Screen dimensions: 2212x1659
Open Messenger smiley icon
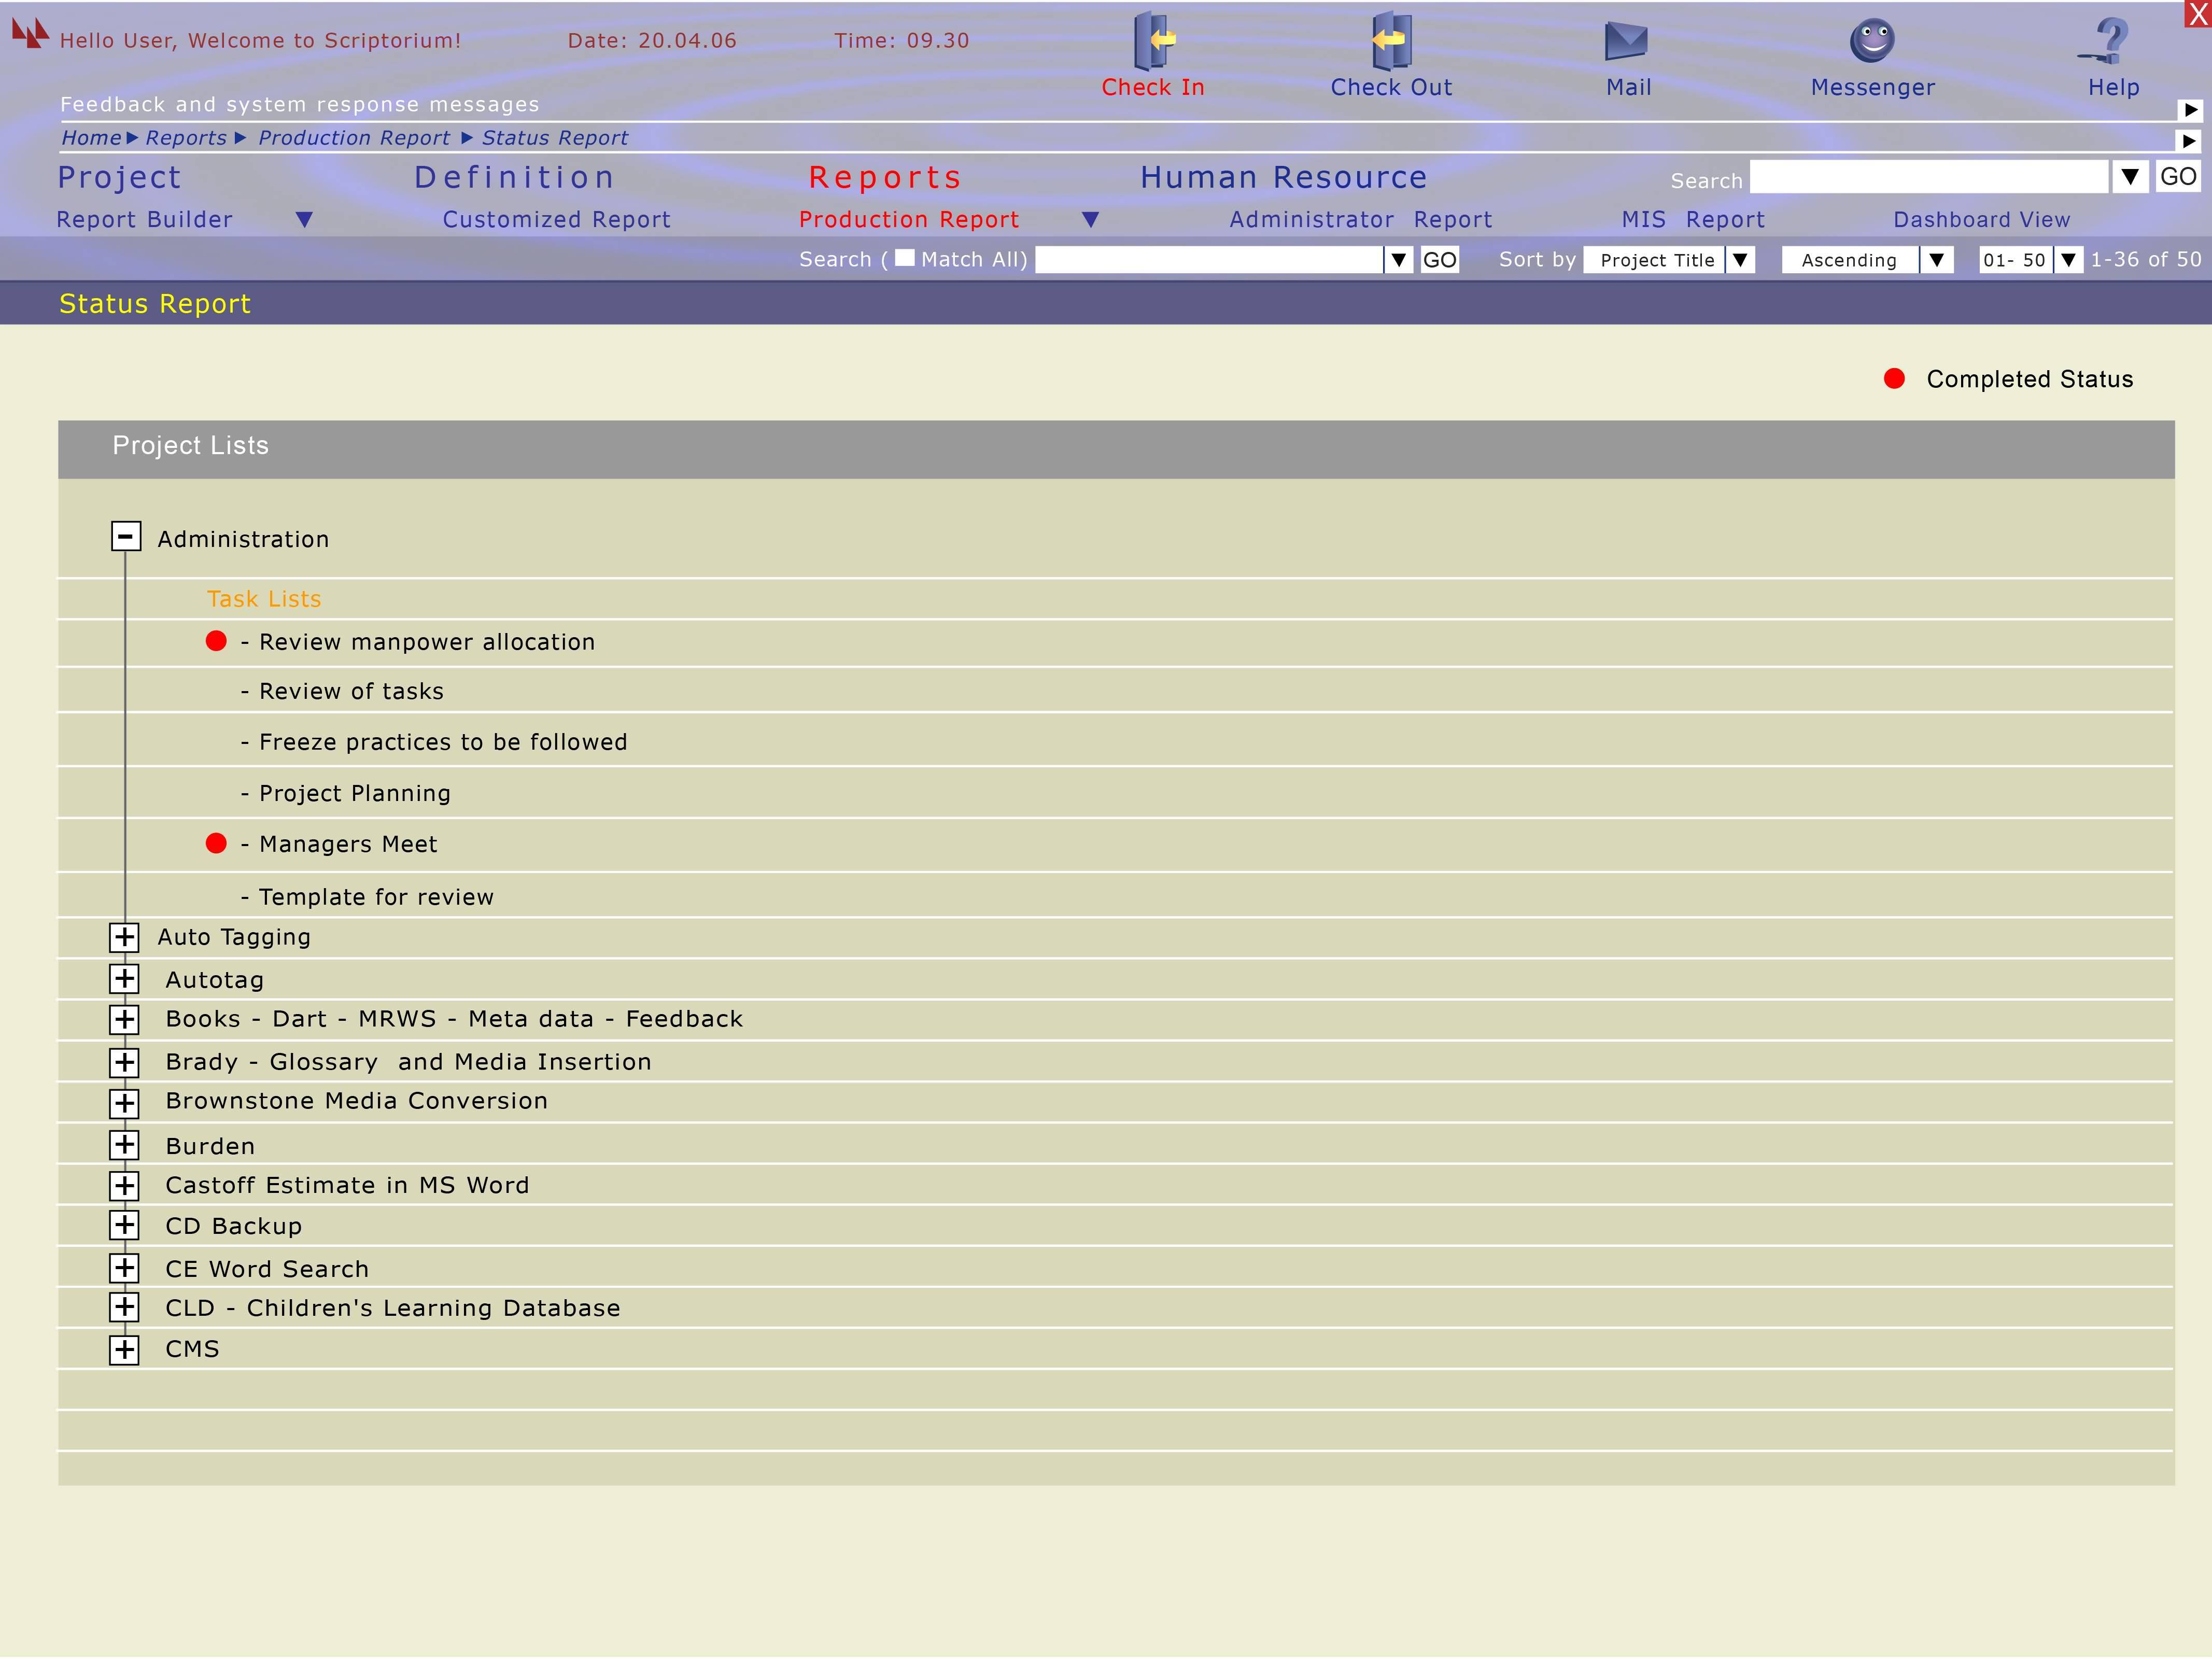point(1872,41)
